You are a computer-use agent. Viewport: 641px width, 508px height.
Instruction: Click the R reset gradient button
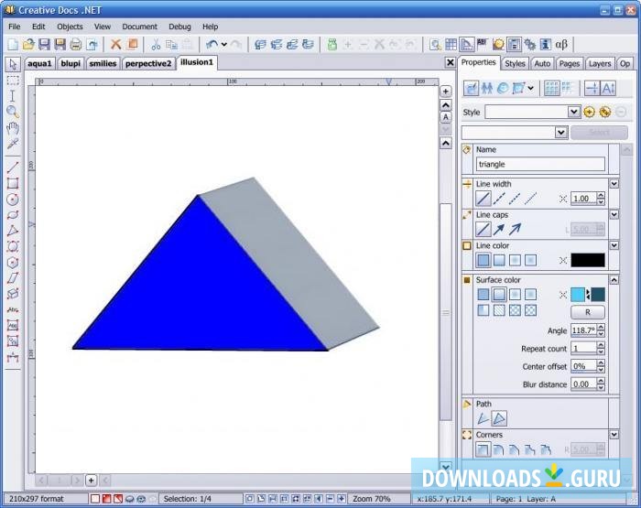pyautogui.click(x=588, y=312)
